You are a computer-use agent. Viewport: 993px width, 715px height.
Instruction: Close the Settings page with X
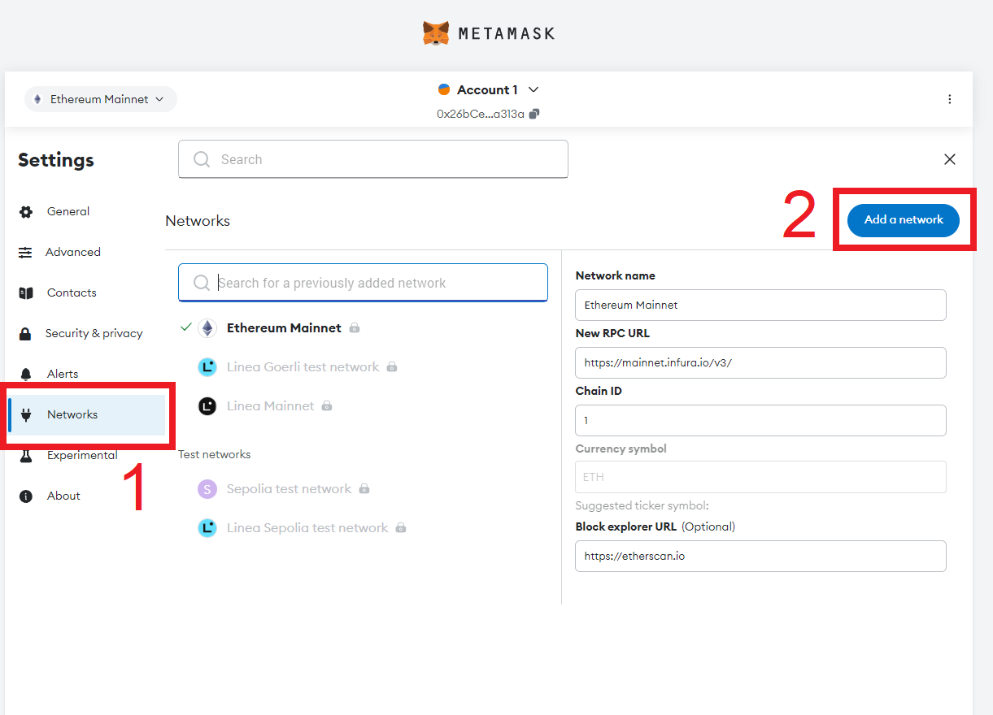(x=949, y=160)
